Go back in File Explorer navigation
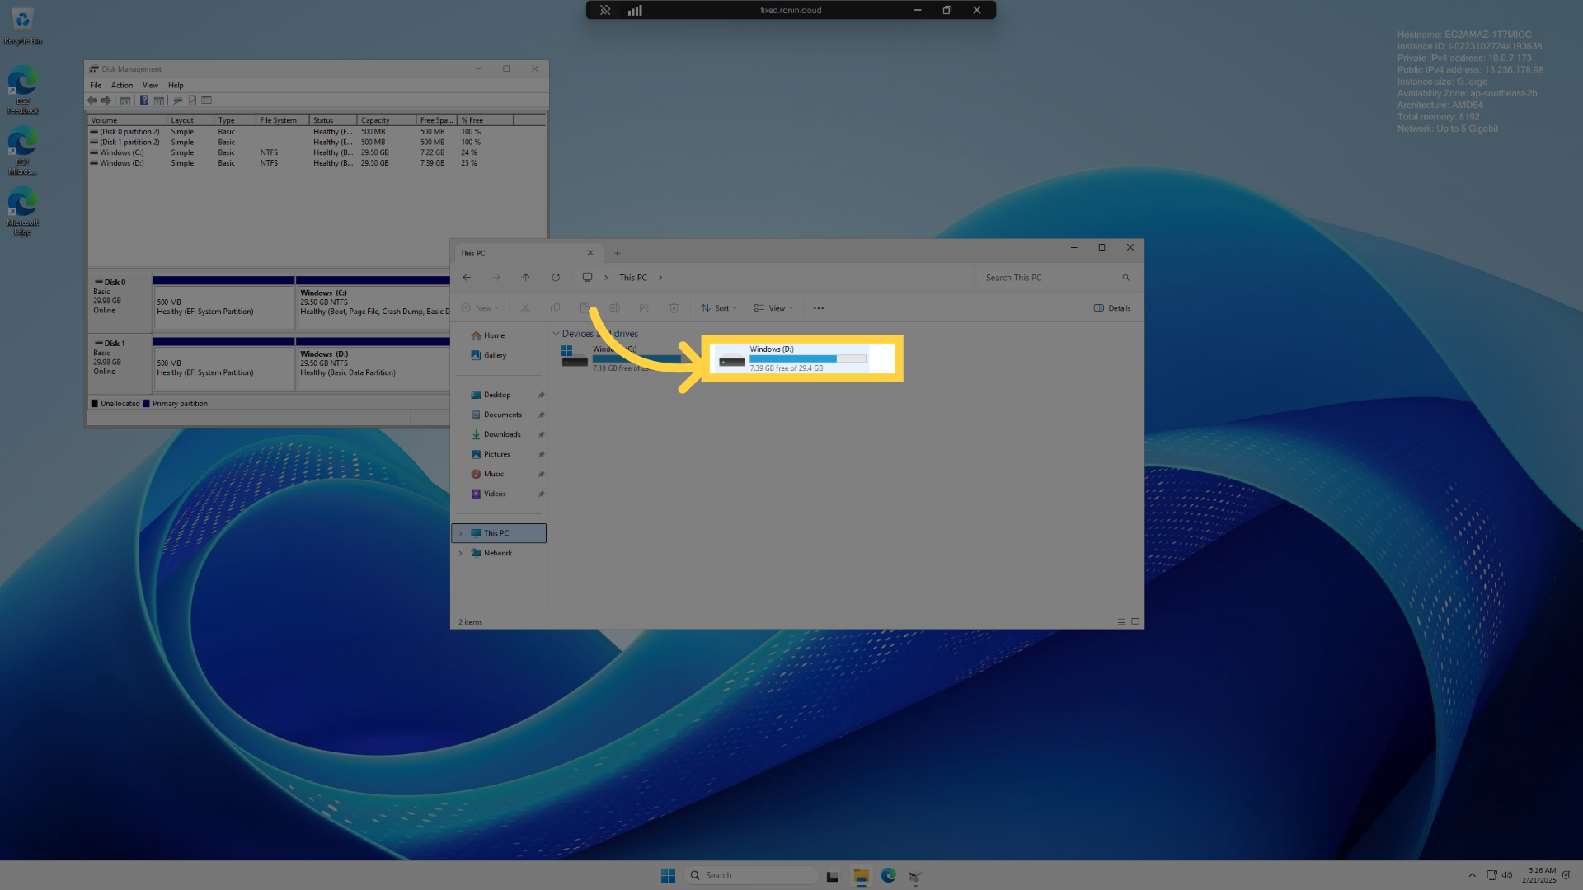This screenshot has width=1583, height=890. (467, 278)
